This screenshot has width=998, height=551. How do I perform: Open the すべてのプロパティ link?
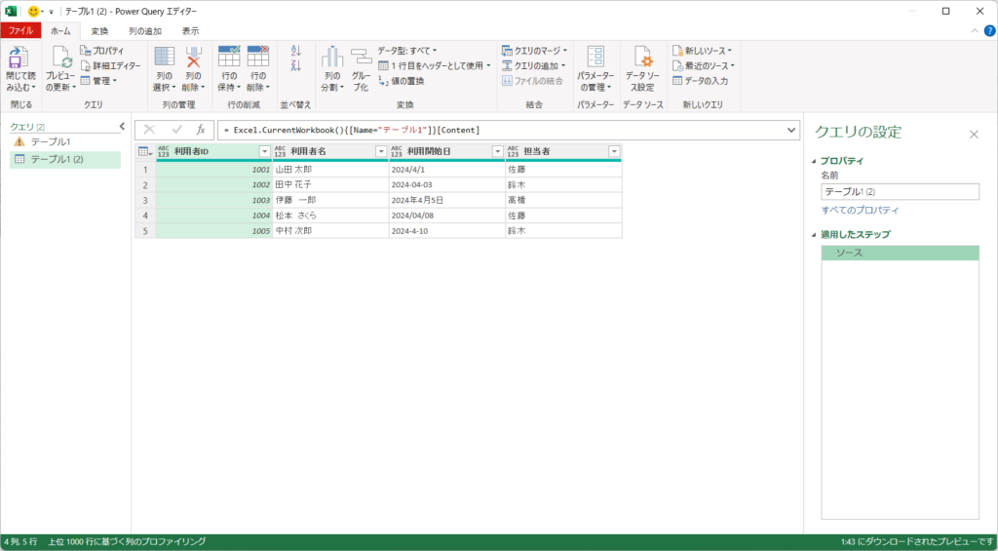click(x=860, y=211)
